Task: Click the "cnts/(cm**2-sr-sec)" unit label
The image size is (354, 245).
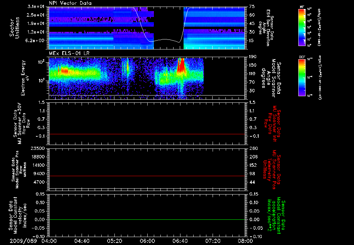Action: click(319, 27)
